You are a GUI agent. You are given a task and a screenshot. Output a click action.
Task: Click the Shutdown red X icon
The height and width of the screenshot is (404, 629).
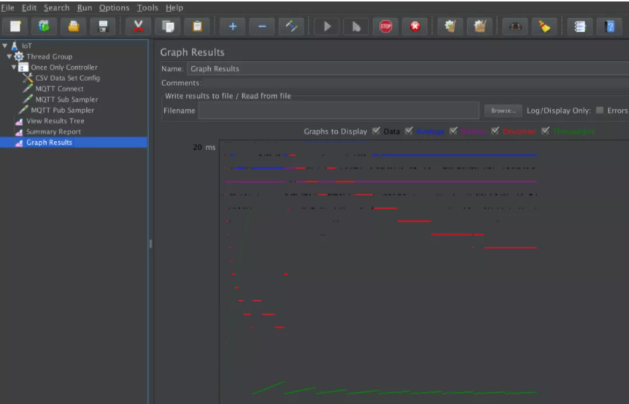(415, 27)
